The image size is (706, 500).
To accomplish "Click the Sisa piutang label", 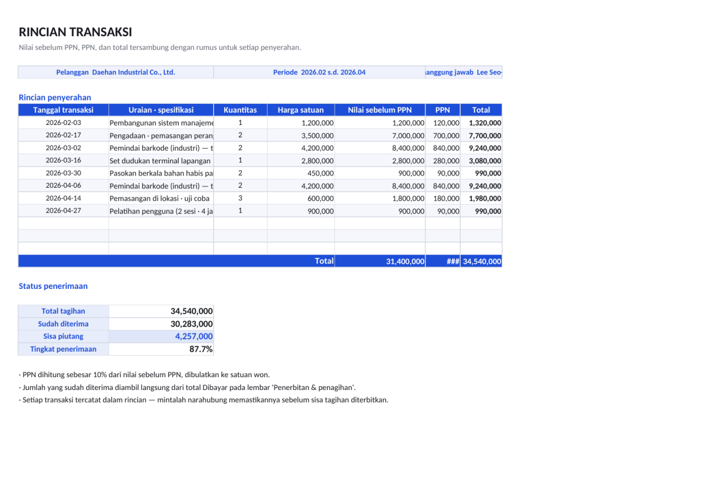I will point(63,336).
